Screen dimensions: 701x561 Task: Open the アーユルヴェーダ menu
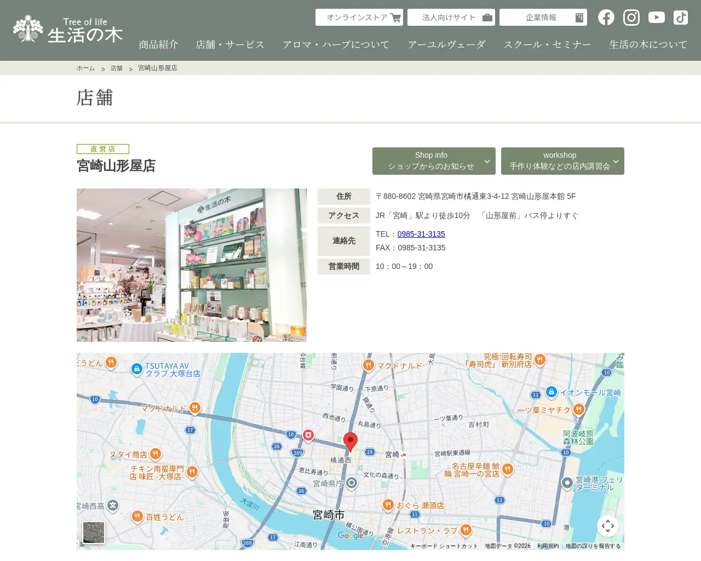coord(447,44)
